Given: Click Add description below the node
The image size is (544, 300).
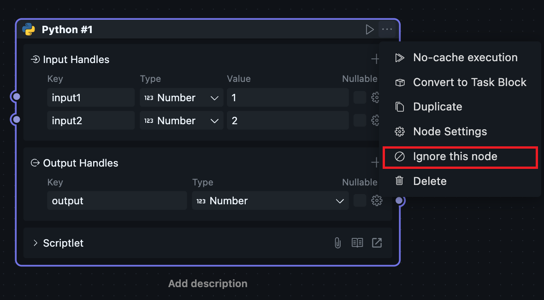Looking at the screenshot, I should (x=207, y=283).
